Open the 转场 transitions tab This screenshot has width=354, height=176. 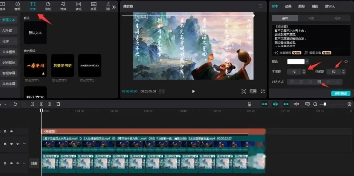tap(79, 6)
